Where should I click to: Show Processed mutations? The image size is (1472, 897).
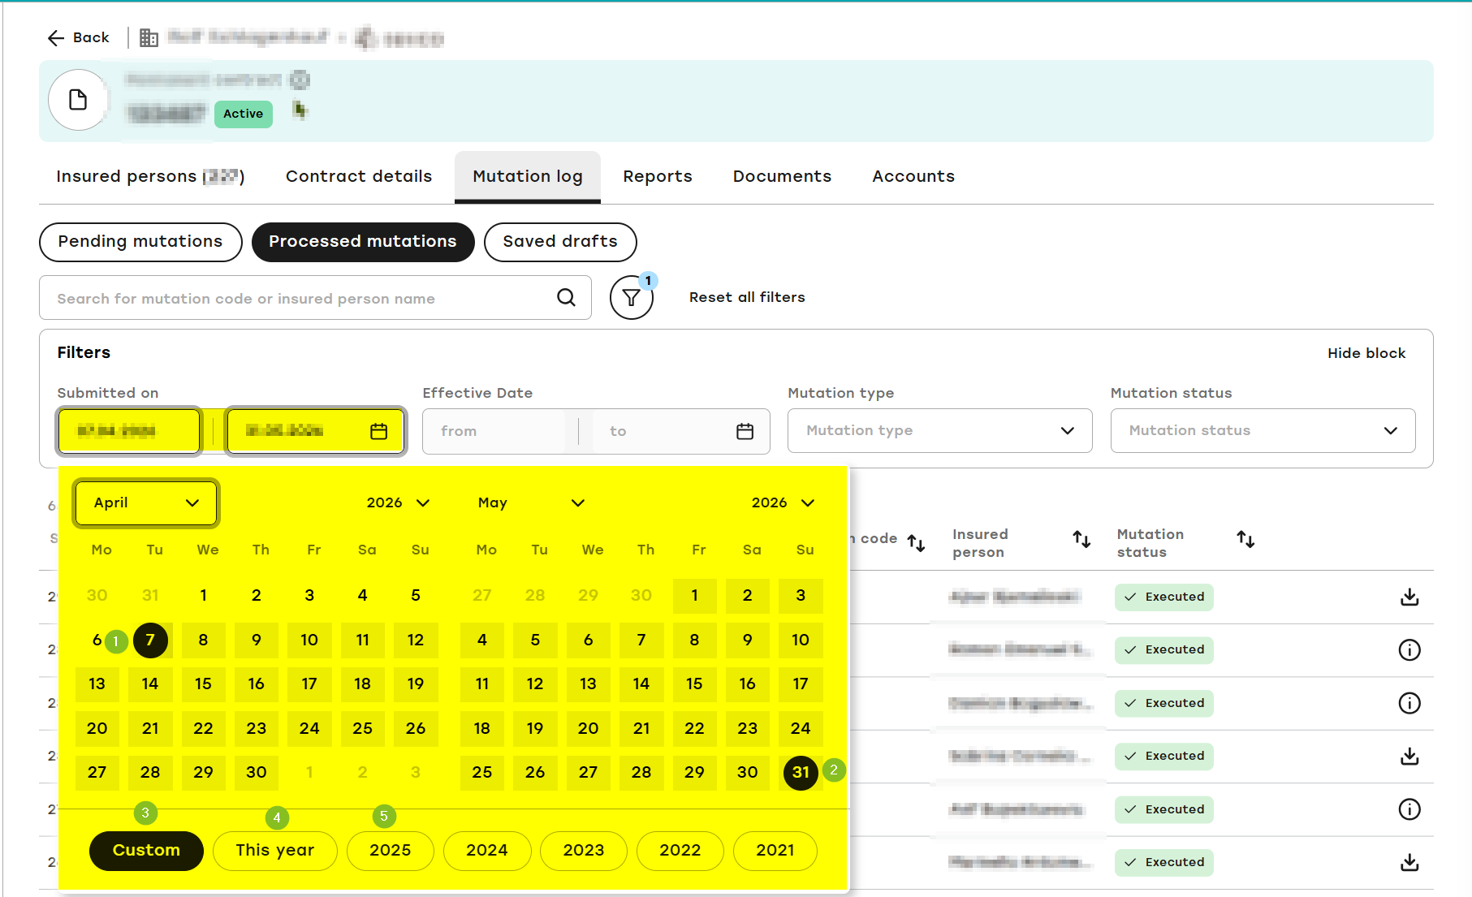click(363, 242)
